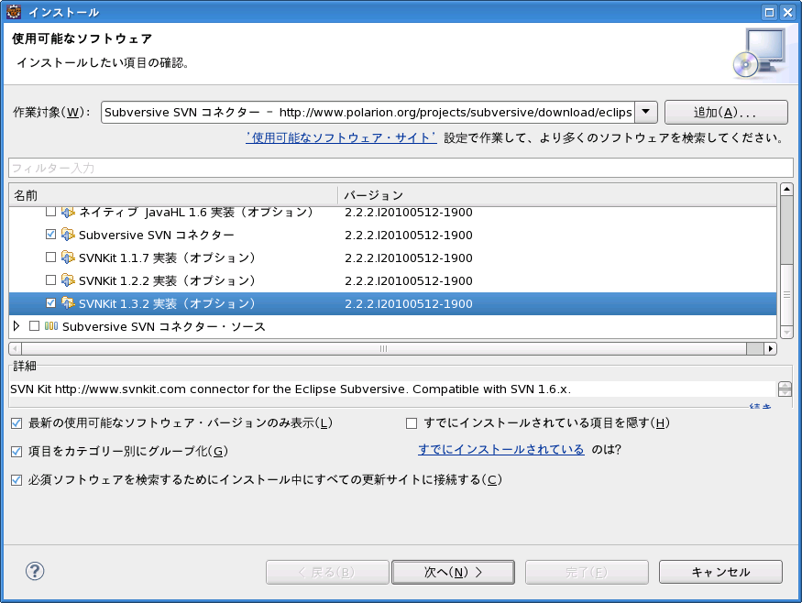This screenshot has width=802, height=603.
Task: Click the horizontal scroll-right arrow
Action: pyautogui.click(x=770, y=349)
